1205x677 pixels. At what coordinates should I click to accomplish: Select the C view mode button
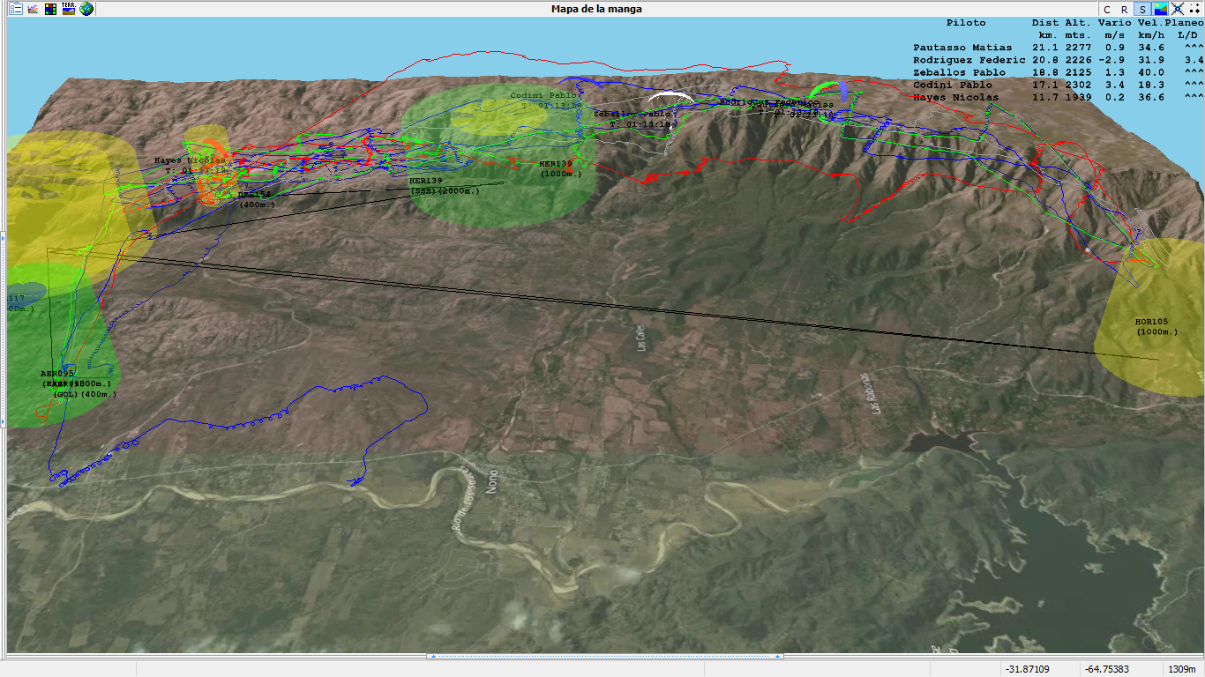pyautogui.click(x=1108, y=9)
